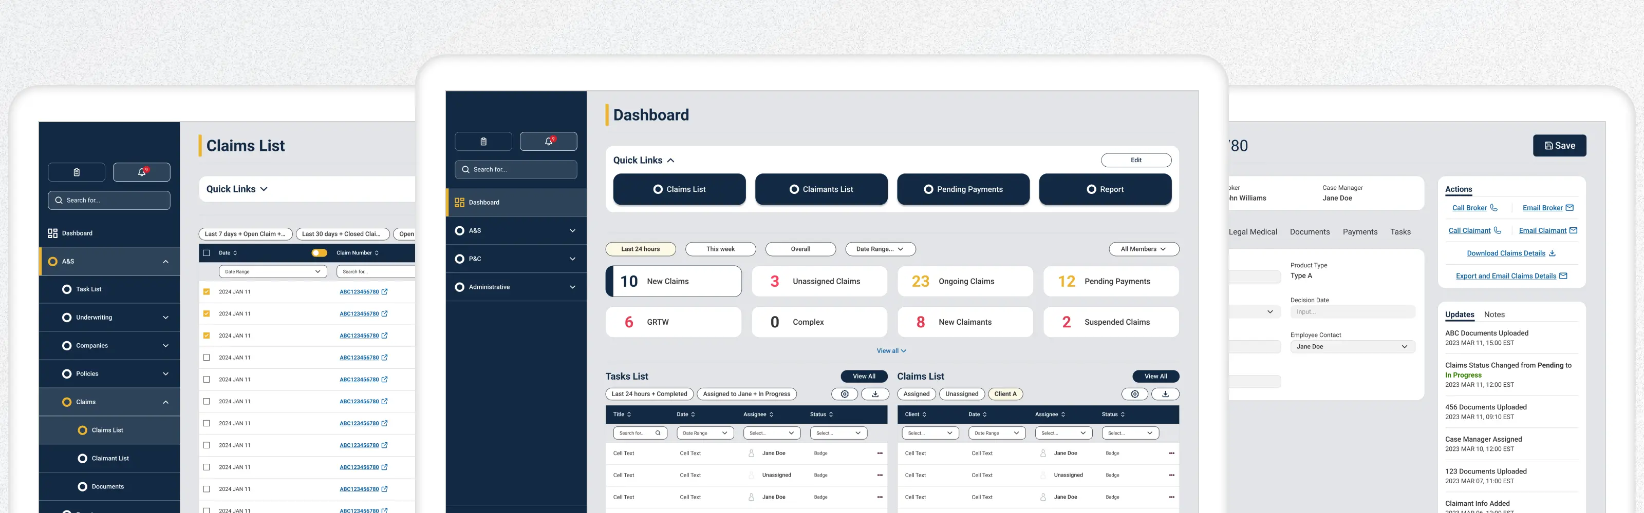Sort Claims List window by Claim Number
1644x513 pixels.
377,253
